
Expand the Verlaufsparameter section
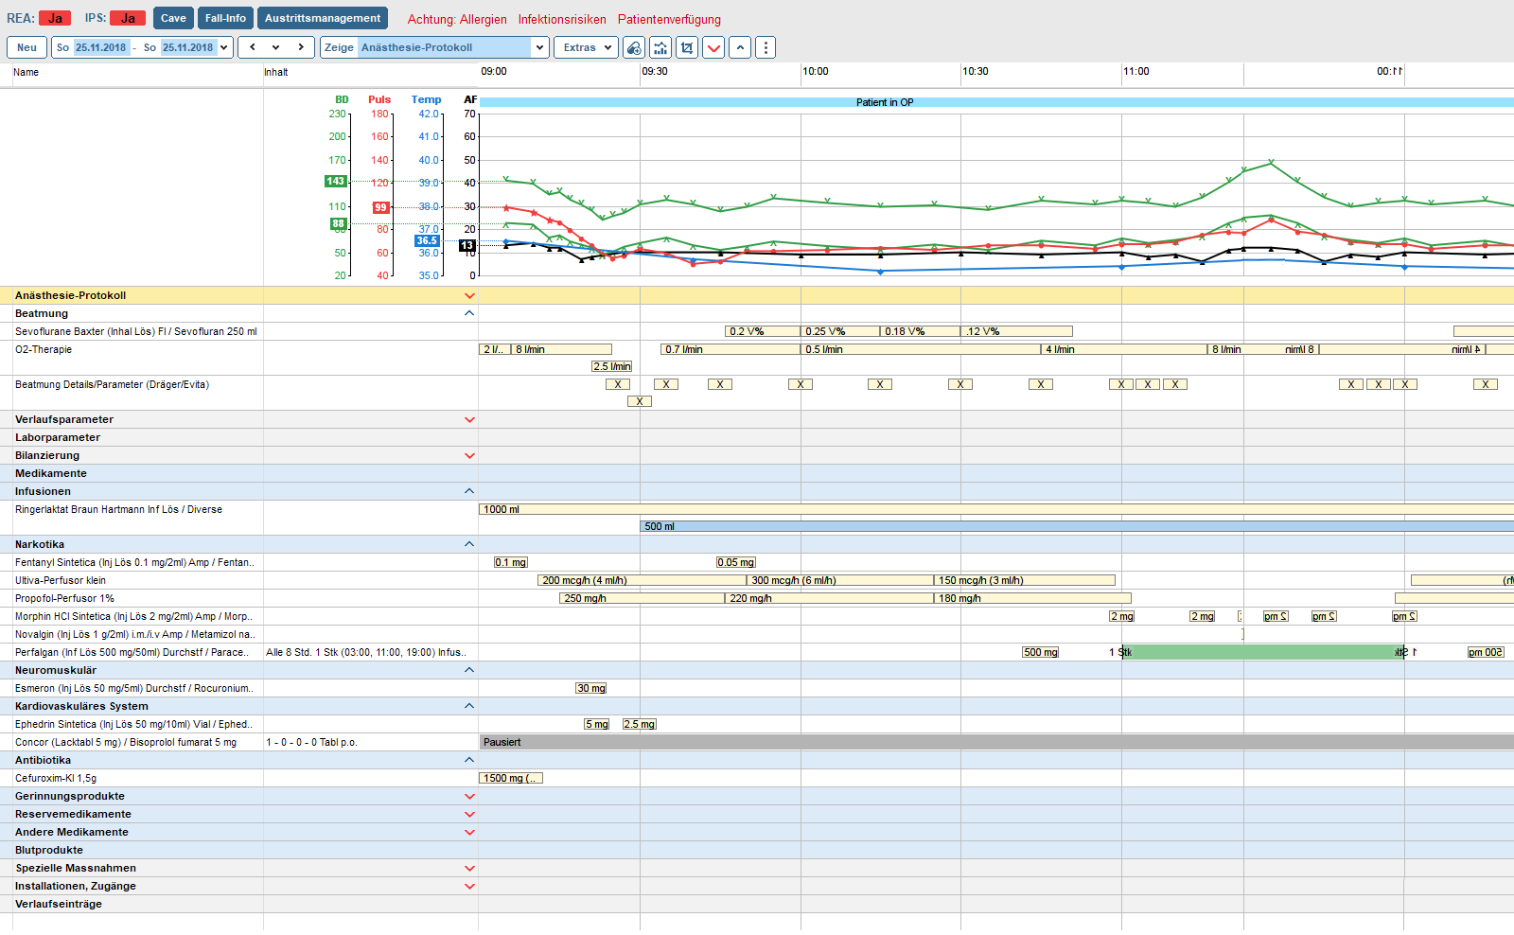pyautogui.click(x=469, y=420)
